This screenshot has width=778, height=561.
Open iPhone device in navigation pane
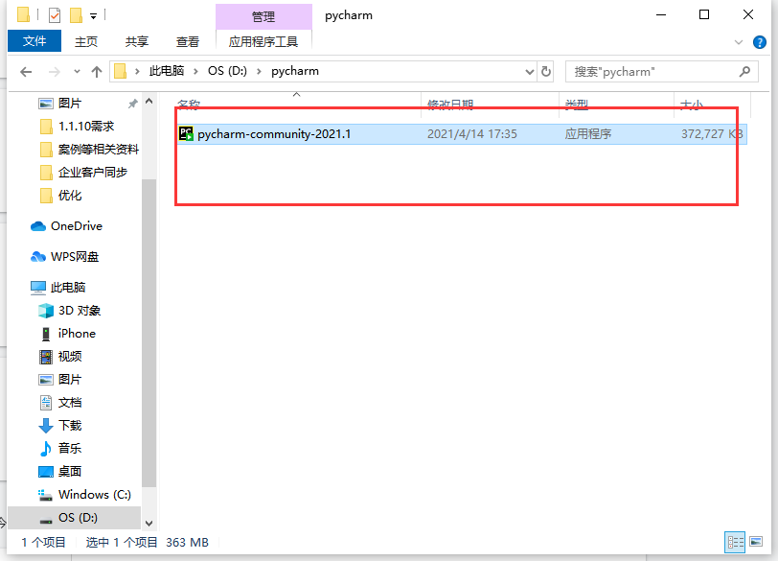77,333
